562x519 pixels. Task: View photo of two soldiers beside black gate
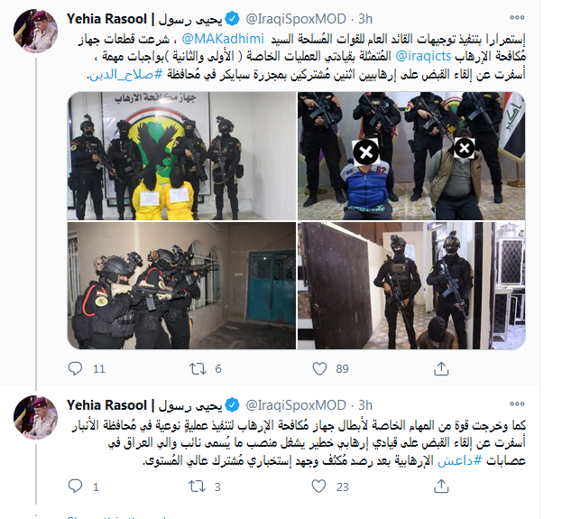point(411,285)
